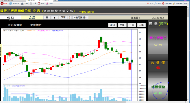Click the 下單 order button
This screenshot has width=190, height=103.
[63, 18]
